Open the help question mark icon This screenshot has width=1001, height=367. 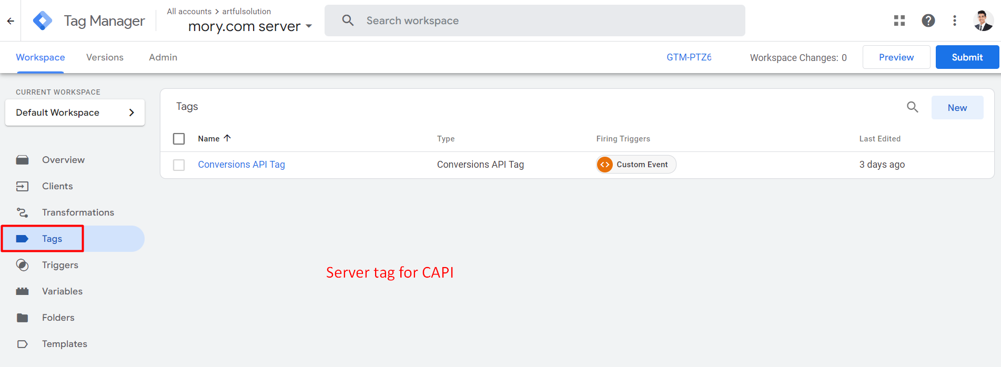(x=928, y=21)
